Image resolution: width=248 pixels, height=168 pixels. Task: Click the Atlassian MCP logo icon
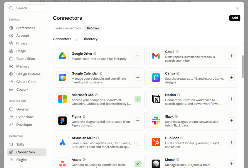click(62, 142)
